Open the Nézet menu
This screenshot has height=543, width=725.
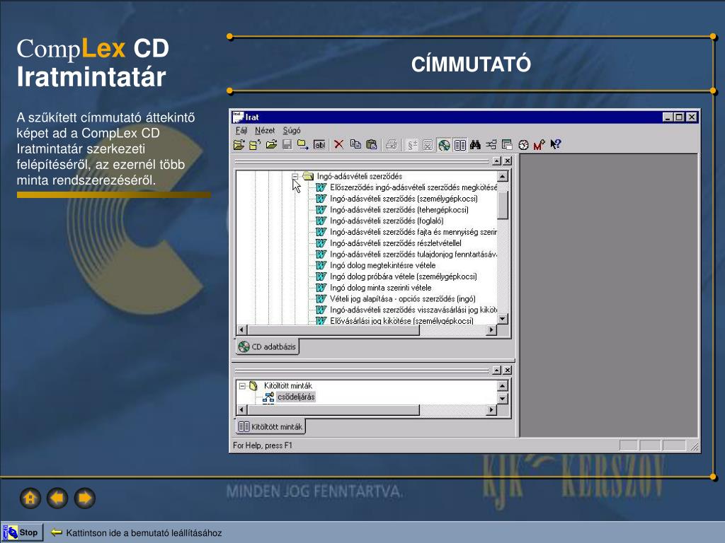[265, 131]
